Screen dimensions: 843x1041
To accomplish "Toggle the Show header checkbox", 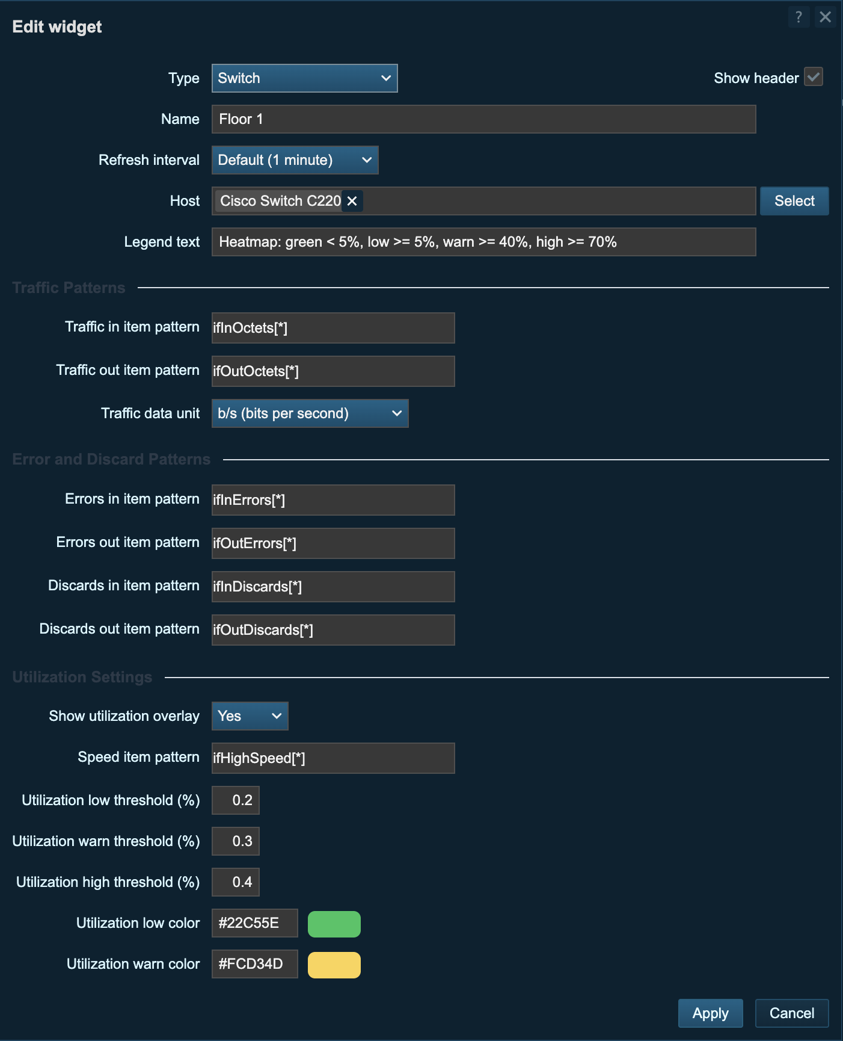I will [x=813, y=78].
